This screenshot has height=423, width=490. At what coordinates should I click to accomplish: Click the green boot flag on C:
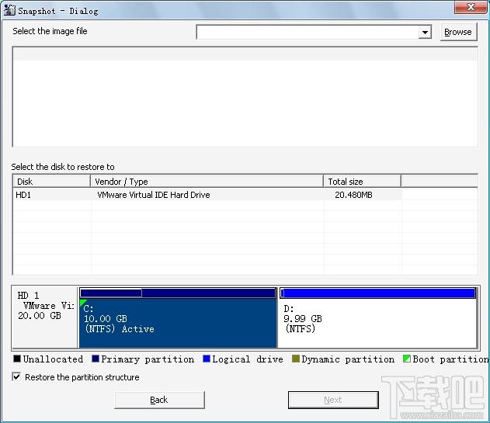82,302
